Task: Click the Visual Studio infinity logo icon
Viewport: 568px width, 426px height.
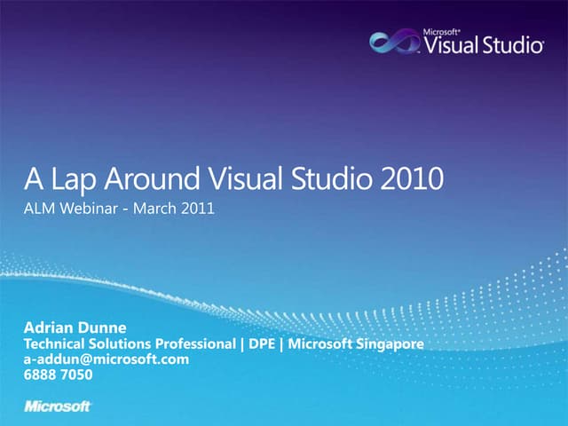Action: [395, 42]
